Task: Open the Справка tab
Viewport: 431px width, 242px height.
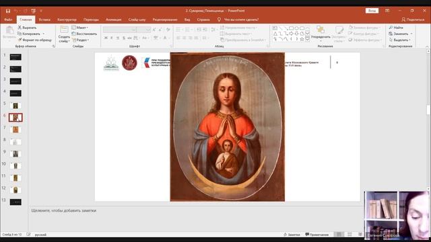Action: click(x=203, y=19)
